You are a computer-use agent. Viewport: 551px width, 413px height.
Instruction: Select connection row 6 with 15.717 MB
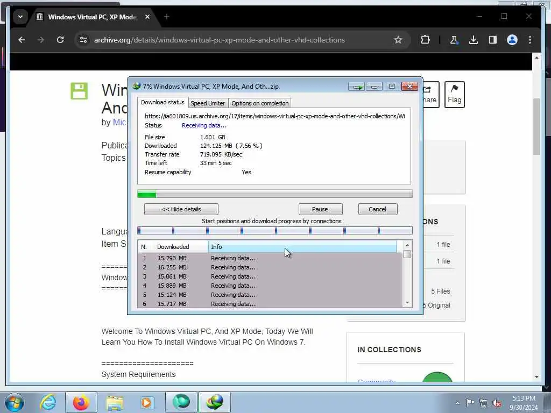point(270,304)
